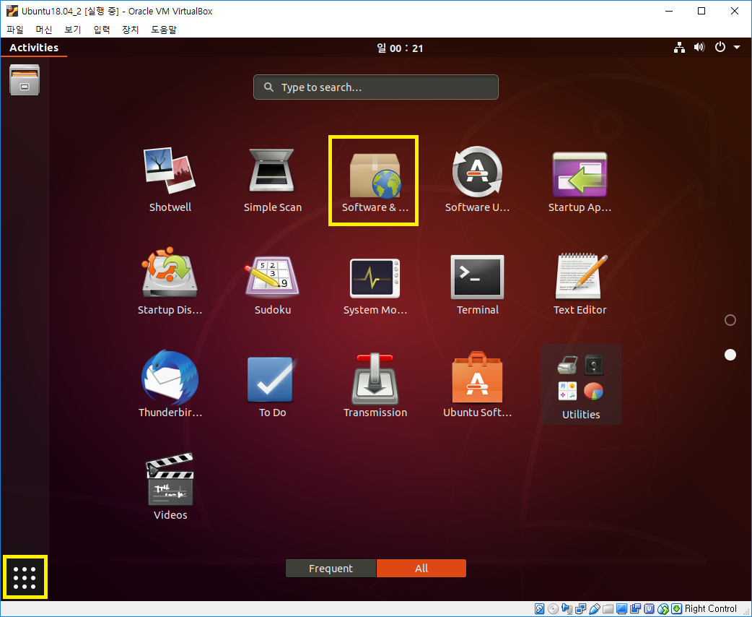This screenshot has height=617, width=752.
Task: Open Thunderbird mail client
Action: pyautogui.click(x=170, y=384)
